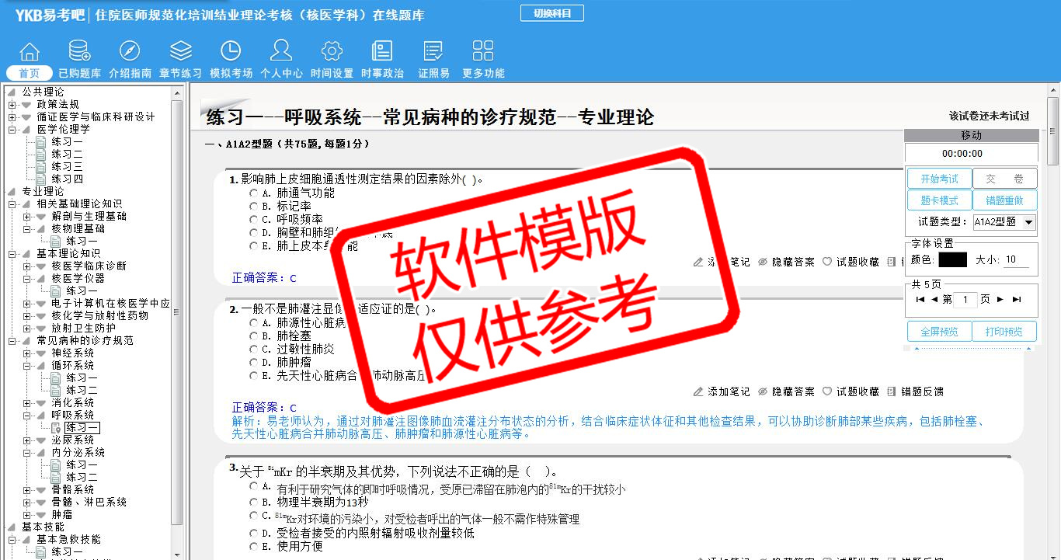
Task: Select option A 肺通气功能 in question 1
Action: pos(253,193)
